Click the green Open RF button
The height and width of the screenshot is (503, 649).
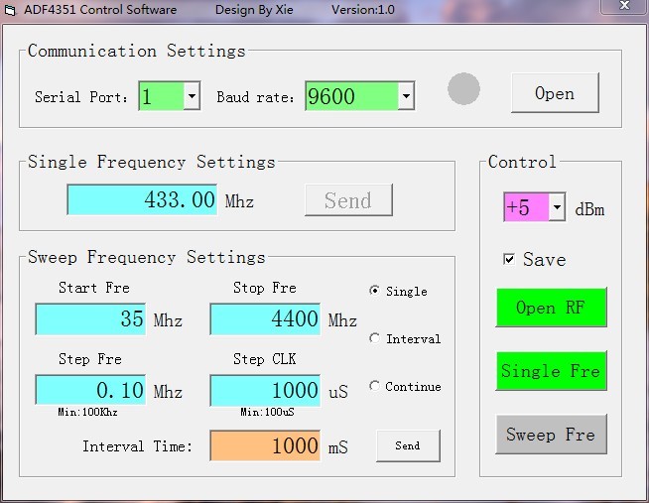(551, 308)
